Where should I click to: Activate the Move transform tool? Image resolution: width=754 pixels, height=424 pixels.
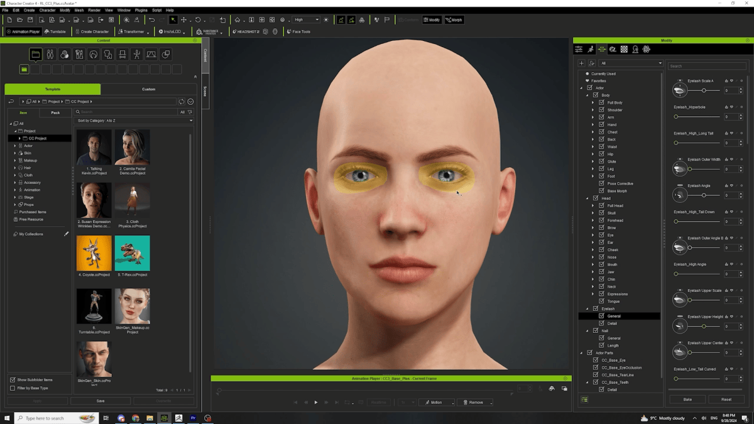pyautogui.click(x=183, y=20)
